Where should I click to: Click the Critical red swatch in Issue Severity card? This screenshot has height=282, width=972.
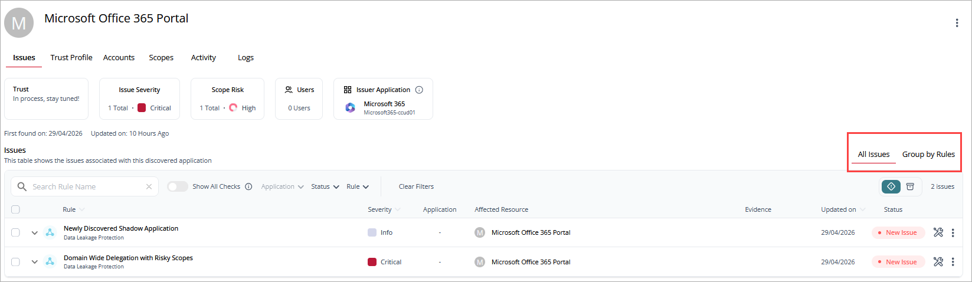[x=142, y=108]
